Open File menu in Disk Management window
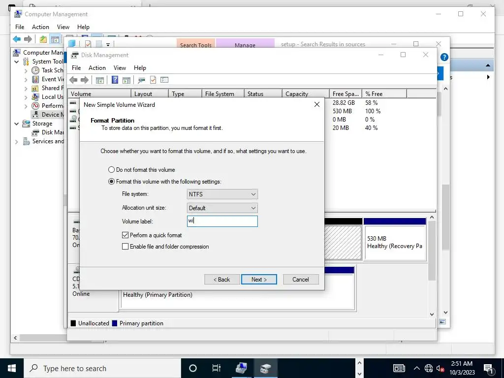This screenshot has height=378, width=504. click(76, 68)
